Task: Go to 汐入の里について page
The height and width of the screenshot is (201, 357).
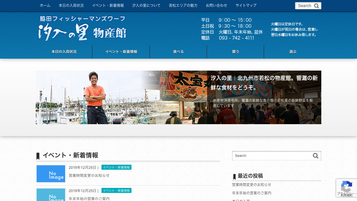Action: (146, 5)
